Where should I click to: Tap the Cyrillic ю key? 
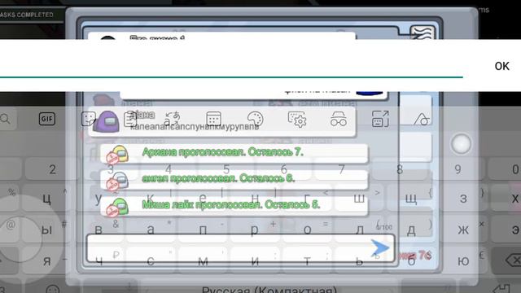click(x=463, y=261)
